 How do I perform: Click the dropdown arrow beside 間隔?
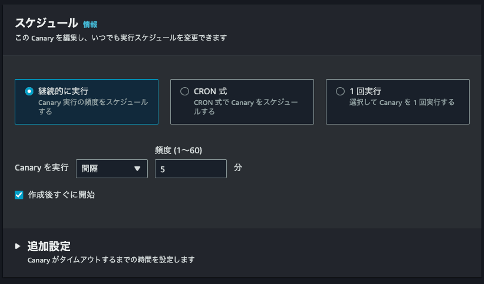coord(137,169)
